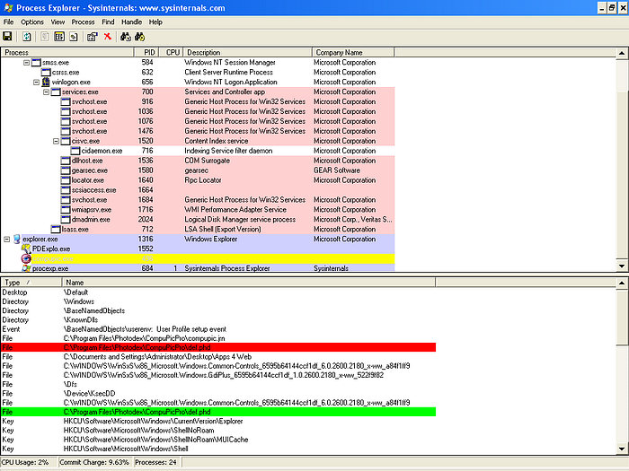Click the procexp.exe process icon
Screen dimensions: 629x471
tap(26, 268)
